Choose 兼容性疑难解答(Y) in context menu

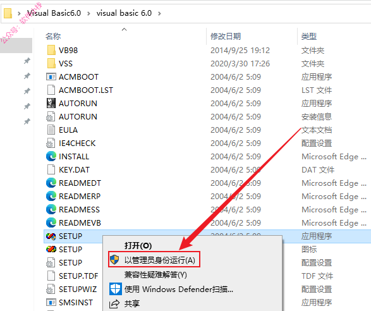tap(155, 275)
